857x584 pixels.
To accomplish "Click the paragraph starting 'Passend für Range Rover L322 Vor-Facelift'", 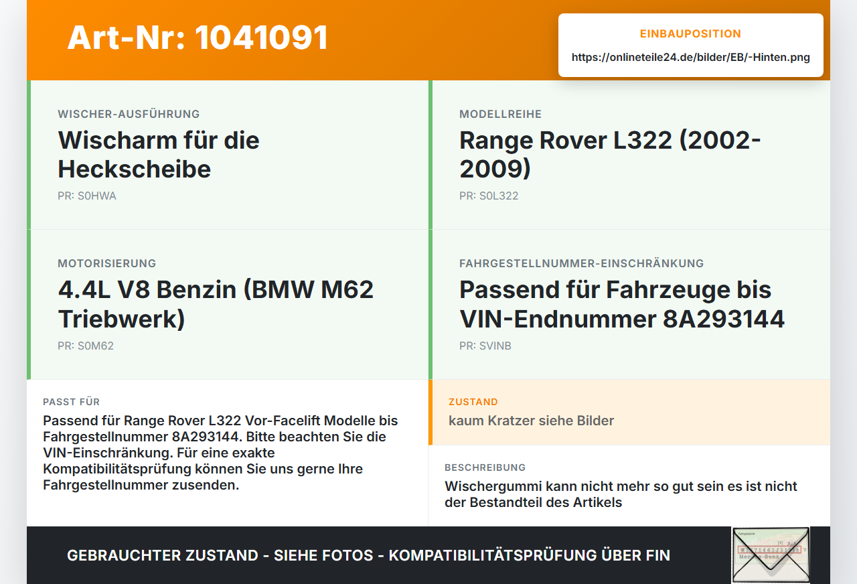I will pos(220,453).
